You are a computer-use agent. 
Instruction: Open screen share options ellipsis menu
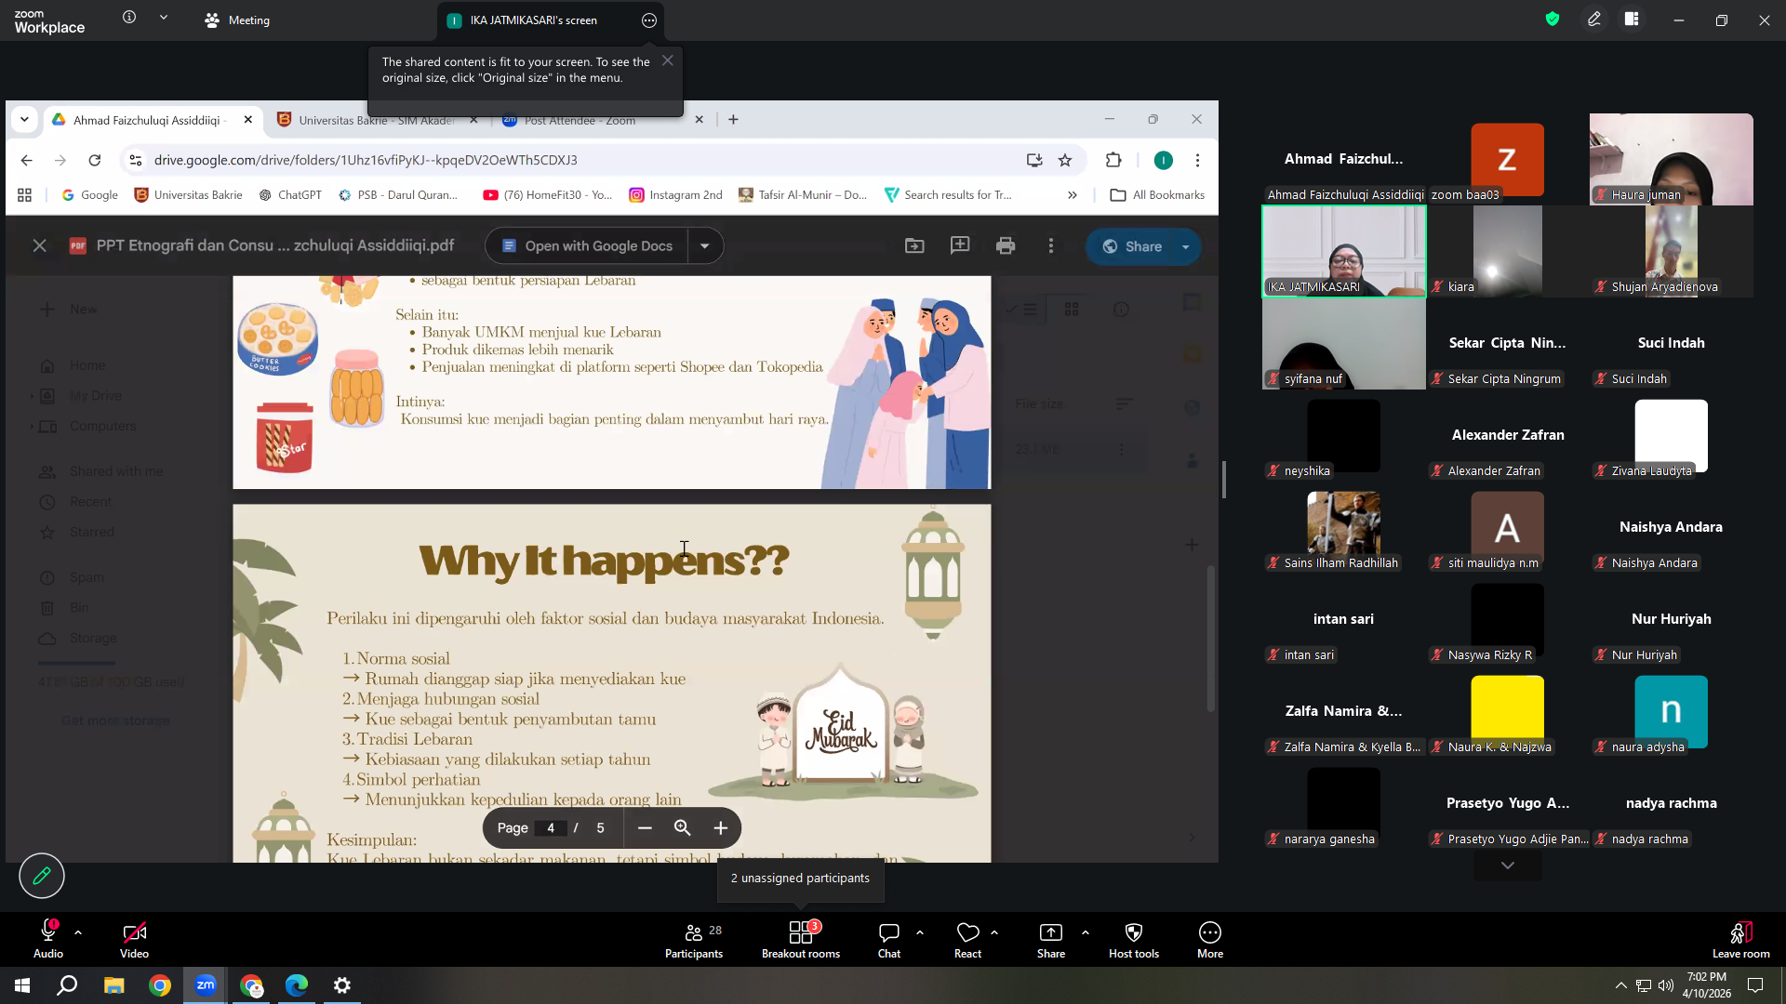pos(649,20)
